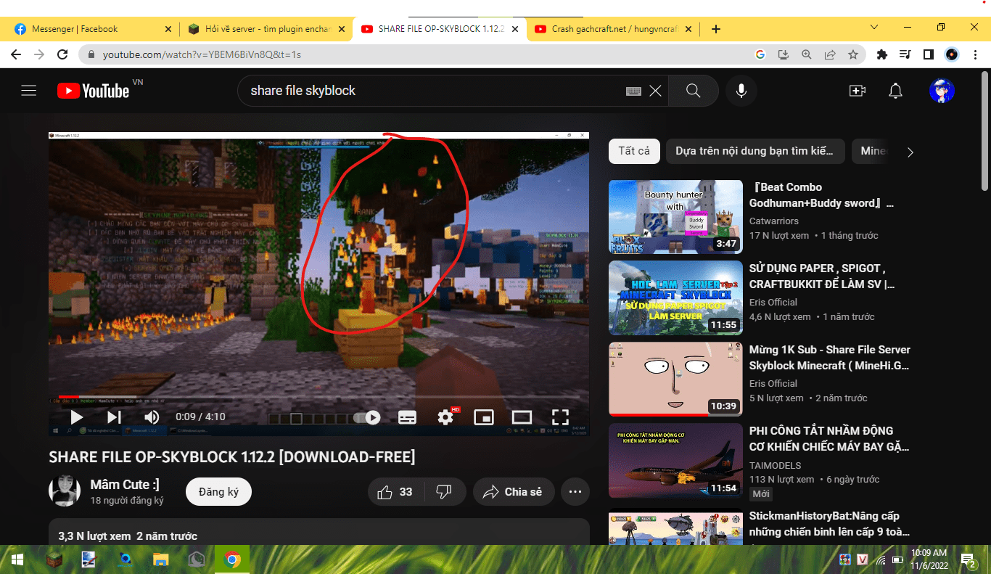Share this page from address bar
The image size is (991, 574).
point(830,54)
